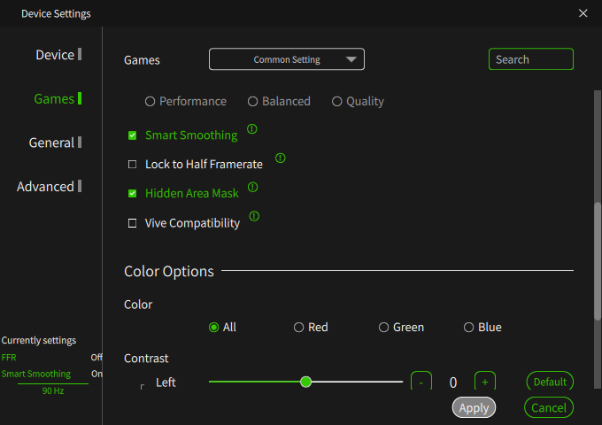This screenshot has height=425, width=602.
Task: Decrease contrast with the minus button
Action: coord(421,382)
